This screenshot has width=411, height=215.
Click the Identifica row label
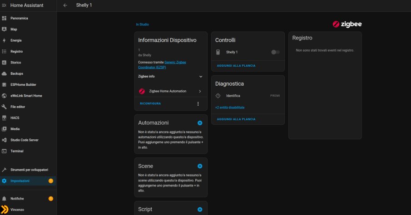tap(233, 96)
